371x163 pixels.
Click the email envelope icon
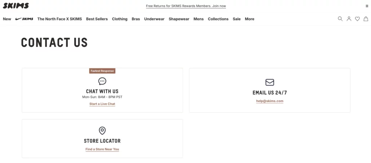pos(270,82)
